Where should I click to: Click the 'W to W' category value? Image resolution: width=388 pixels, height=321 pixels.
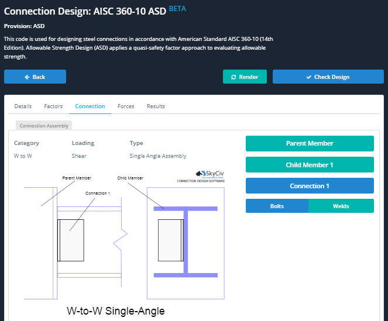pos(23,156)
